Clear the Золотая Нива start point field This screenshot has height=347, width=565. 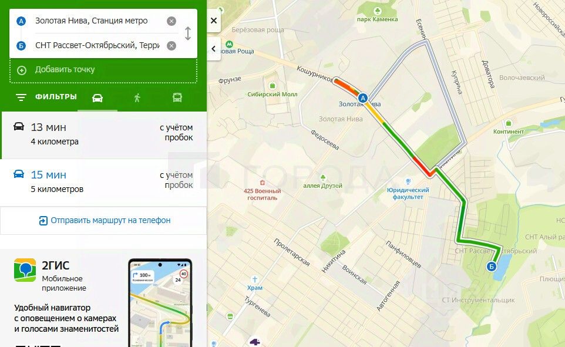click(171, 21)
